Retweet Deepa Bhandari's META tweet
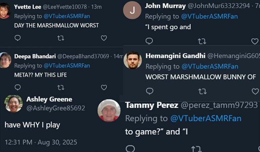The width and height of the screenshot is (260, 152). (61, 87)
